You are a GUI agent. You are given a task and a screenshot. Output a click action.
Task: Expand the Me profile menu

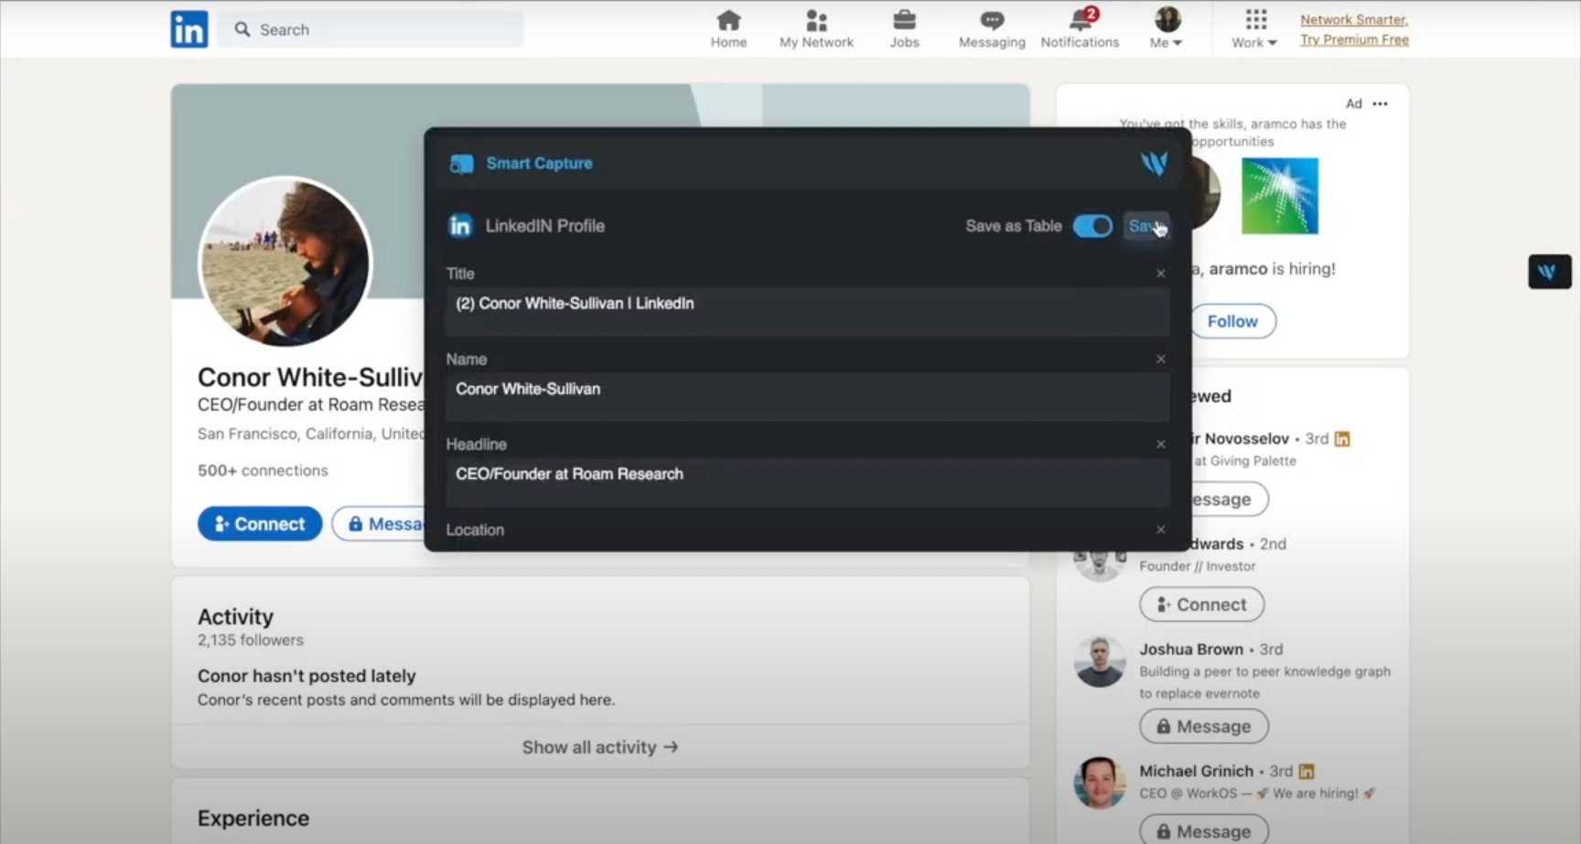point(1167,29)
